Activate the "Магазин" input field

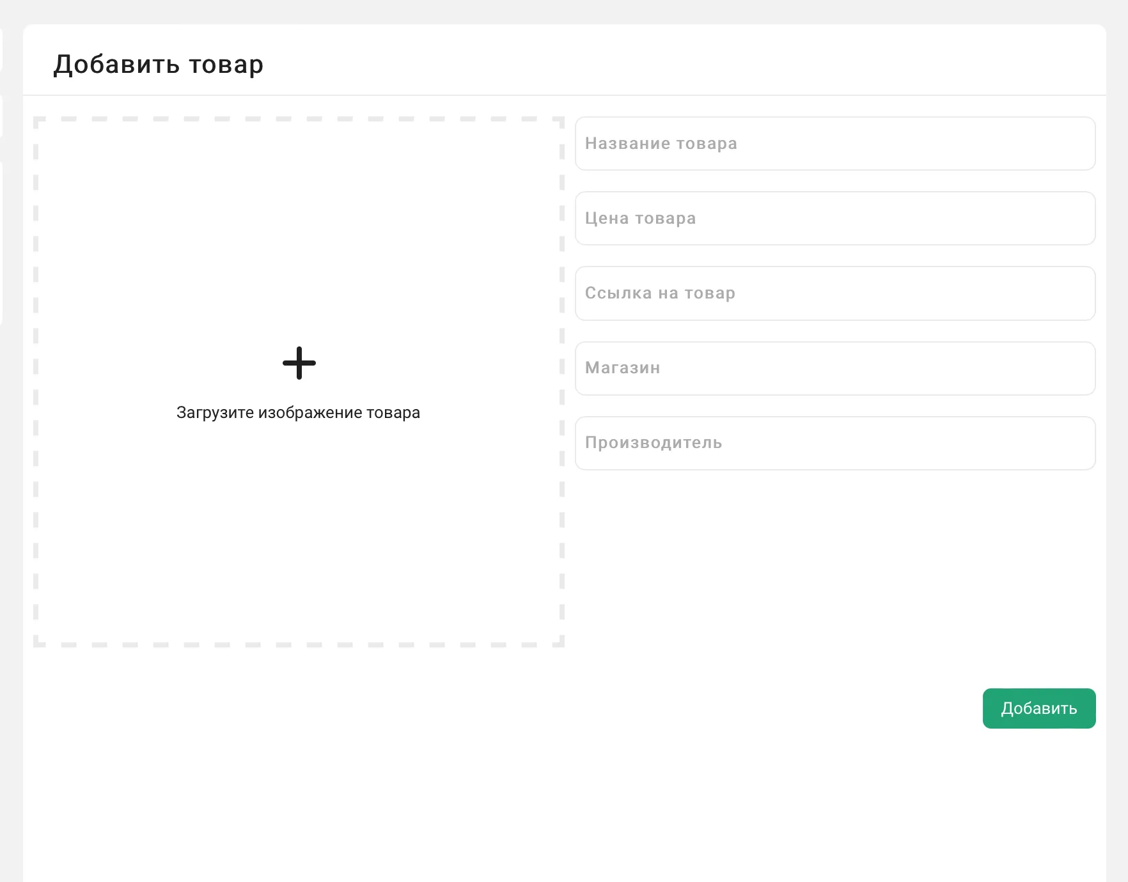[835, 368]
